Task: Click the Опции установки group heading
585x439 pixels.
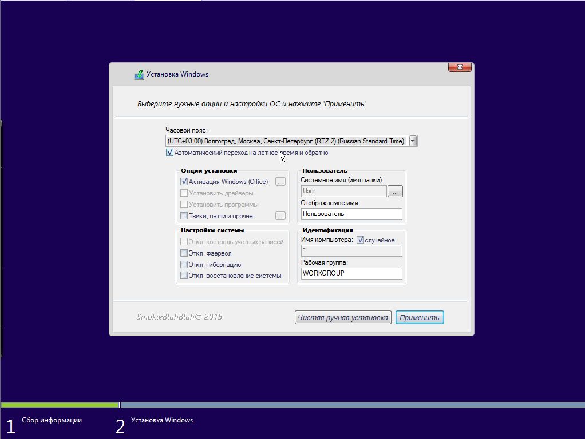Action: pyautogui.click(x=209, y=171)
